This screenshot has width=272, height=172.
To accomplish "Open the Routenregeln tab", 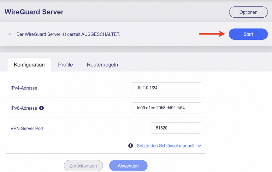I will (x=102, y=65).
